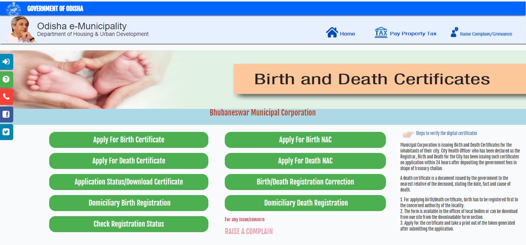This screenshot has width=526, height=245.
Task: Click the baby feet banner image
Action: click(x=86, y=80)
